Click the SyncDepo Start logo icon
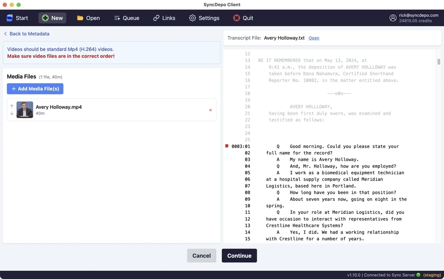This screenshot has width=444, height=279. tap(10, 18)
